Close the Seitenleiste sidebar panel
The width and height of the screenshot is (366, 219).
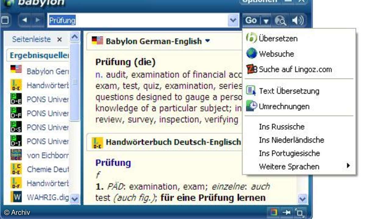(x=59, y=39)
